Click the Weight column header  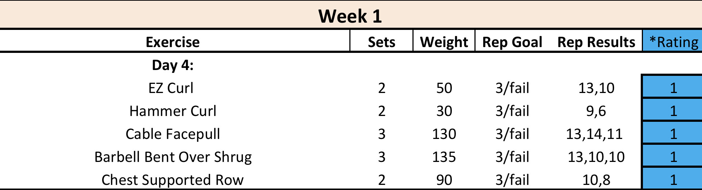click(444, 42)
